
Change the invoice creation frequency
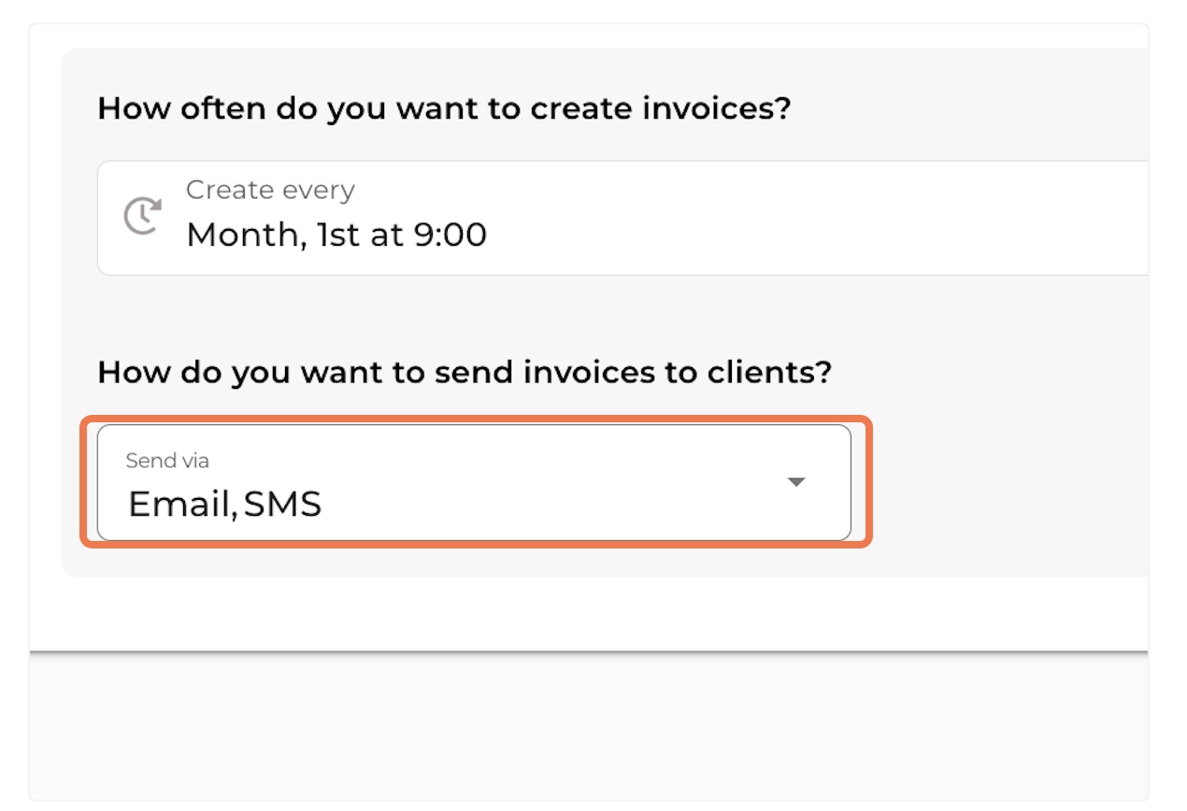[622, 218]
